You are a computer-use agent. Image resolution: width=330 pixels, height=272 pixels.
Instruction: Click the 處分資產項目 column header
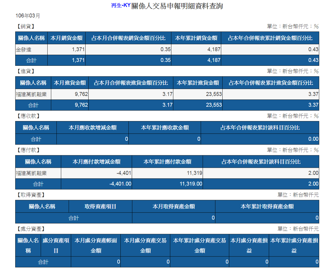click(x=56, y=245)
